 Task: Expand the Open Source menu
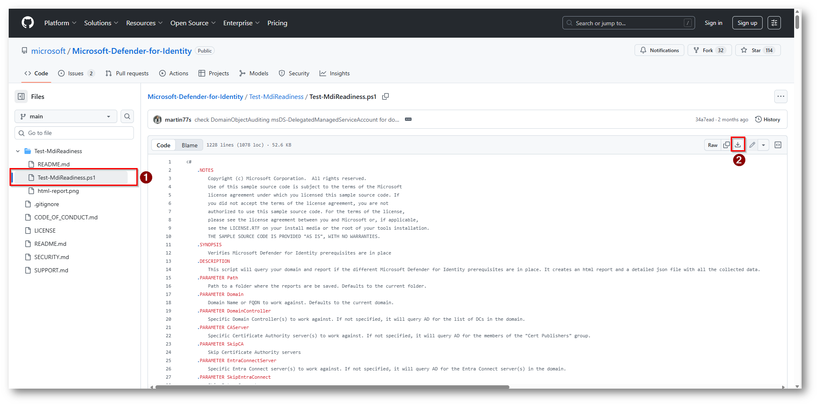[193, 23]
